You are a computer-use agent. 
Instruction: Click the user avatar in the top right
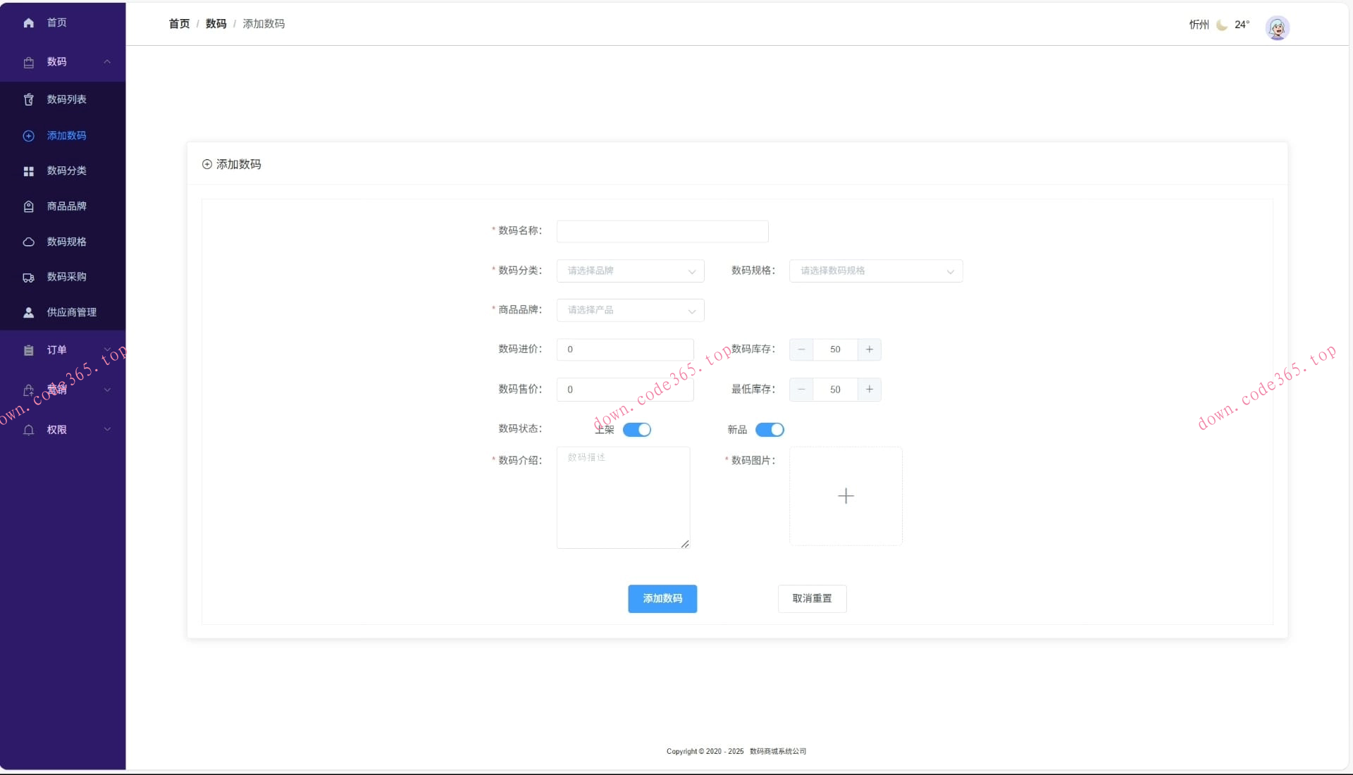[1277, 28]
